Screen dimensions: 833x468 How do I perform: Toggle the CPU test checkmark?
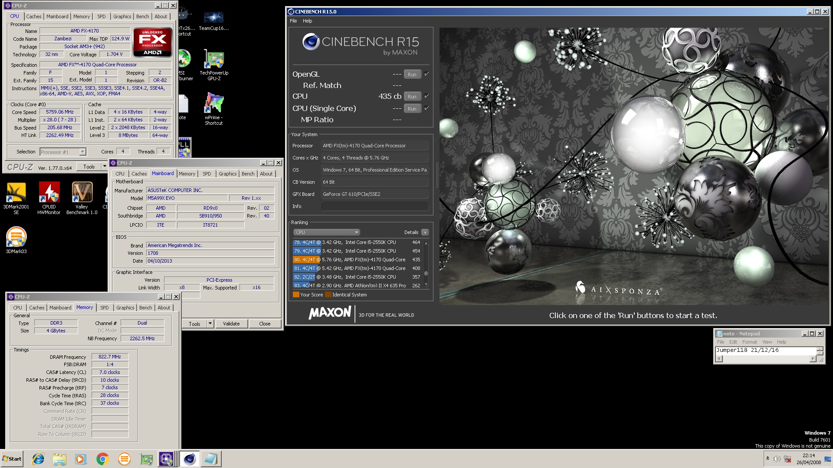[426, 96]
